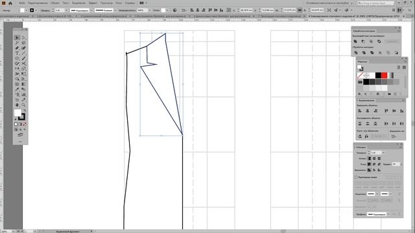Viewport: 415px width, 233px height.
Task: Apply Divide pathfinder in Pathfinder panel
Action: (356, 53)
